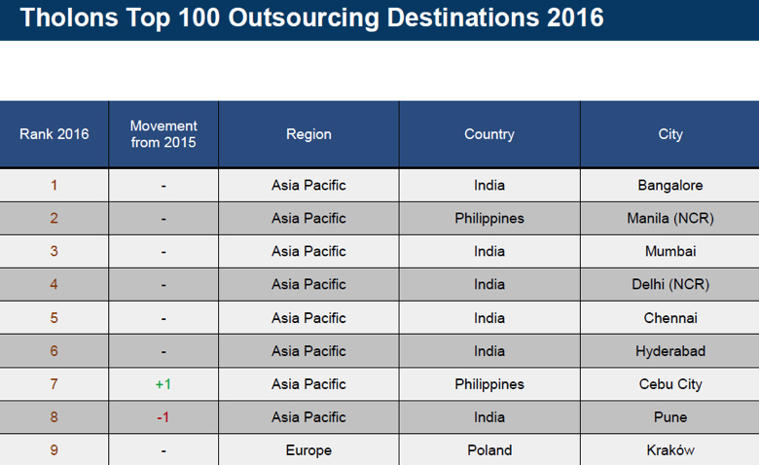The height and width of the screenshot is (465, 759).
Task: Select the 'Country' column header
Action: pyautogui.click(x=489, y=134)
